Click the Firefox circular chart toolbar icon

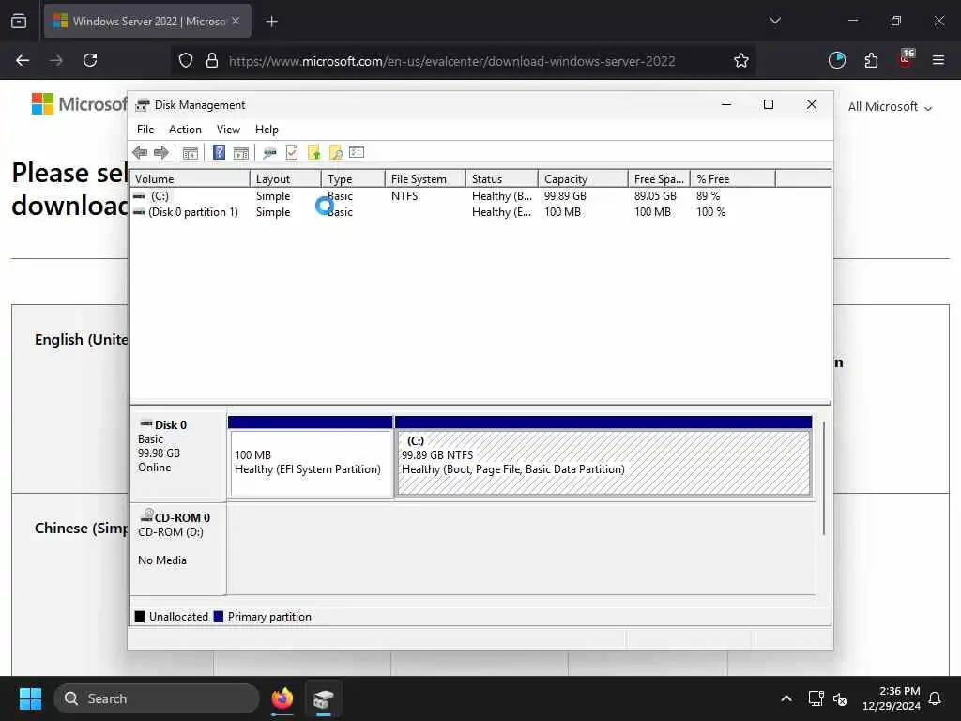click(836, 60)
